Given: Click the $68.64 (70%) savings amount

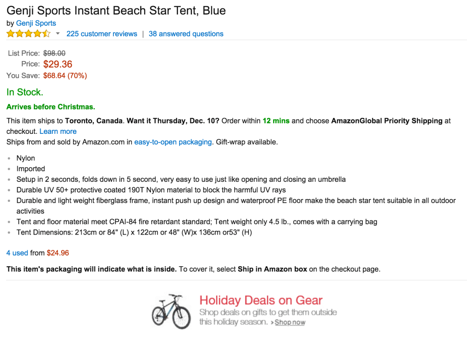Looking at the screenshot, I should pos(65,76).
